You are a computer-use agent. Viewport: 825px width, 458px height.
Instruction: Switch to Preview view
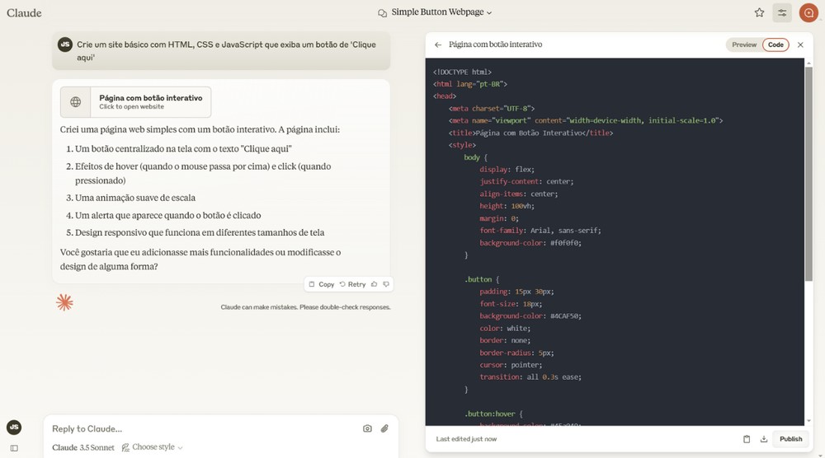(743, 44)
